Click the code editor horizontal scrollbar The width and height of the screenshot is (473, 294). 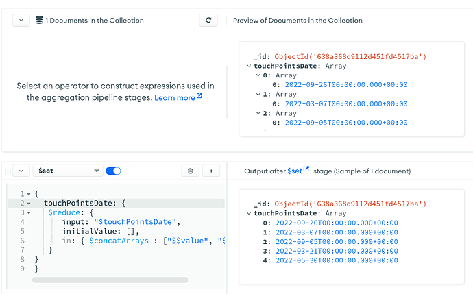pyautogui.click(x=110, y=280)
